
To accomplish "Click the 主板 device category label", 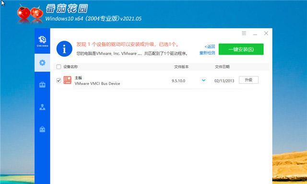I will tap(78, 78).
